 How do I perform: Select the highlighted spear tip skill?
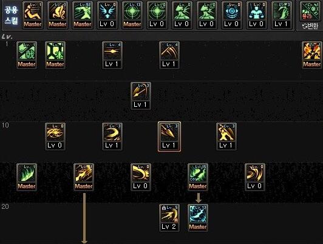pyautogui.click(x=169, y=137)
